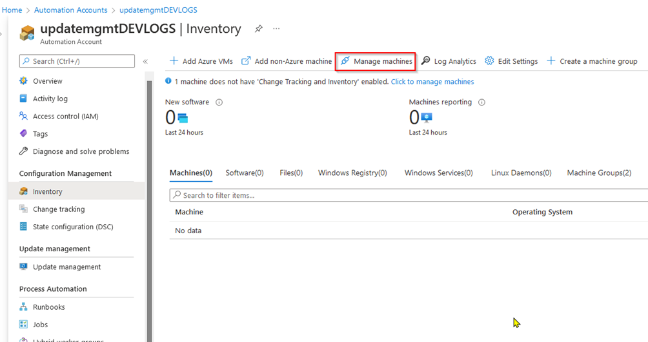Image resolution: width=648 pixels, height=342 pixels.
Task: Click the external link icon for Add non-Azure machine
Action: tap(246, 61)
